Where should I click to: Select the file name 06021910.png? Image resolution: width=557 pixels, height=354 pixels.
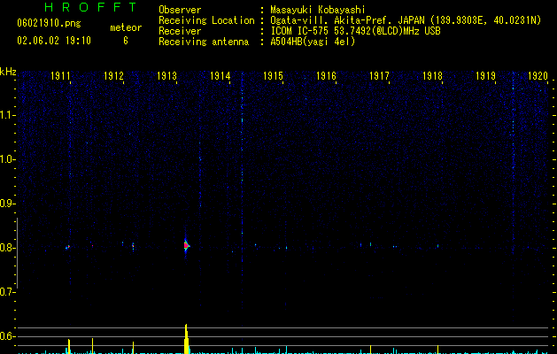point(49,24)
